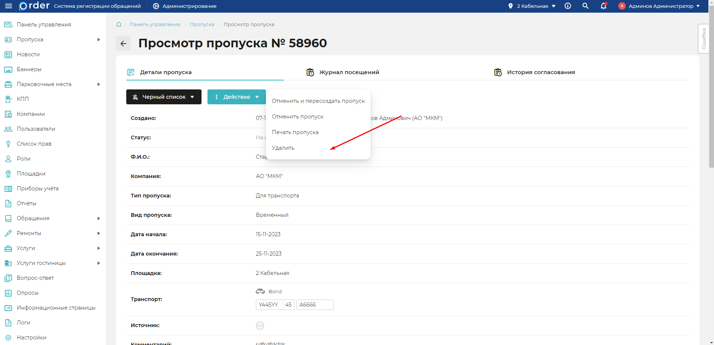Choose Печать пропуска menu option
The width and height of the screenshot is (714, 345).
coord(295,132)
